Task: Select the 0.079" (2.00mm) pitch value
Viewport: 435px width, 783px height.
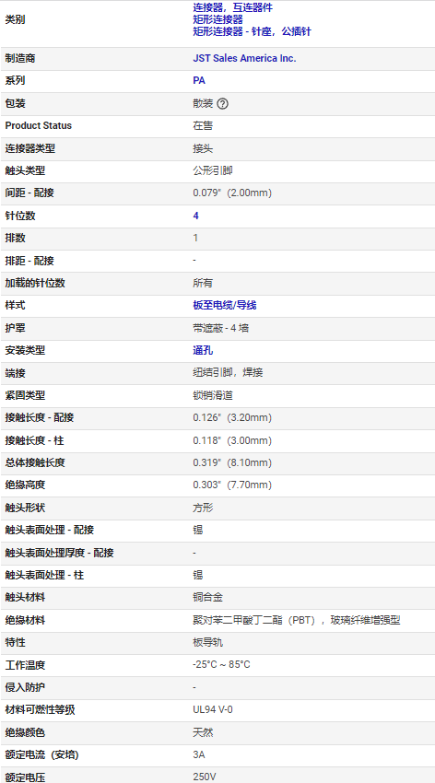Action: tap(232, 193)
